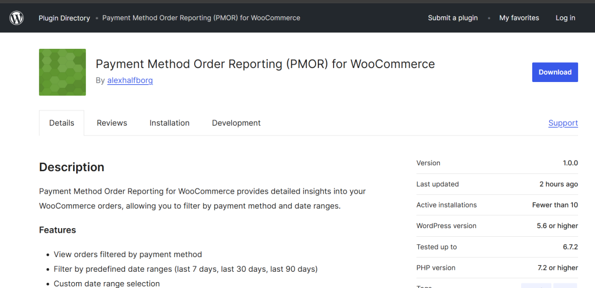595x288 pixels.
Task: Click the WordPress version label
Action: [x=446, y=226]
